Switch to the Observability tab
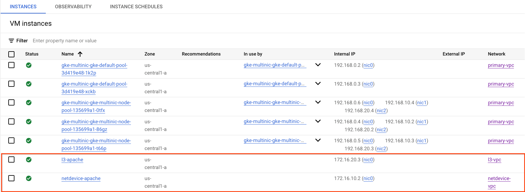525x192 pixels. click(73, 6)
